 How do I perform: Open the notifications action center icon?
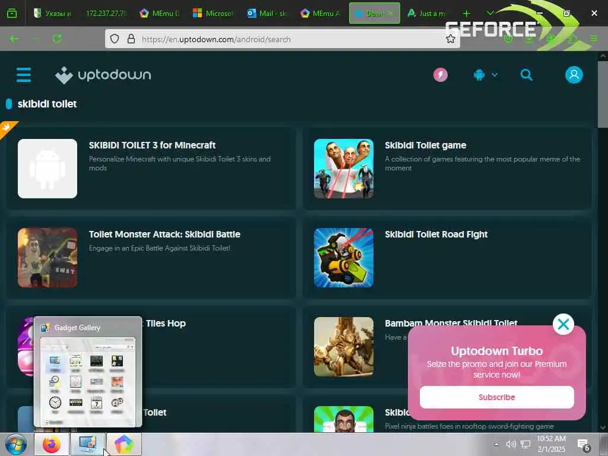point(583,445)
